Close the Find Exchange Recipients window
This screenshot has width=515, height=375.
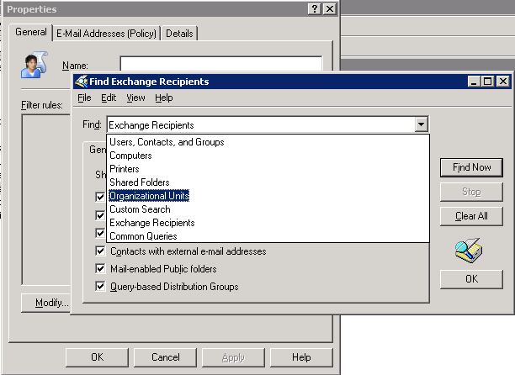[x=503, y=81]
